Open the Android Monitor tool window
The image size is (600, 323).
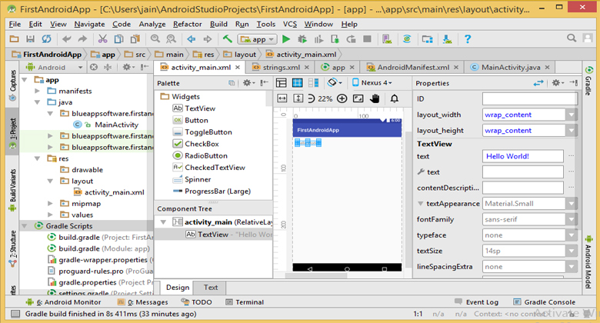[x=64, y=302]
